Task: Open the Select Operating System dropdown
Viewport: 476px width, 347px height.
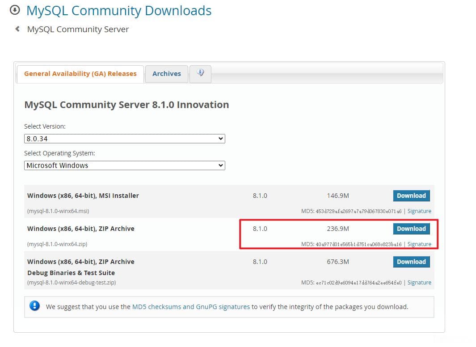Action: (x=124, y=165)
